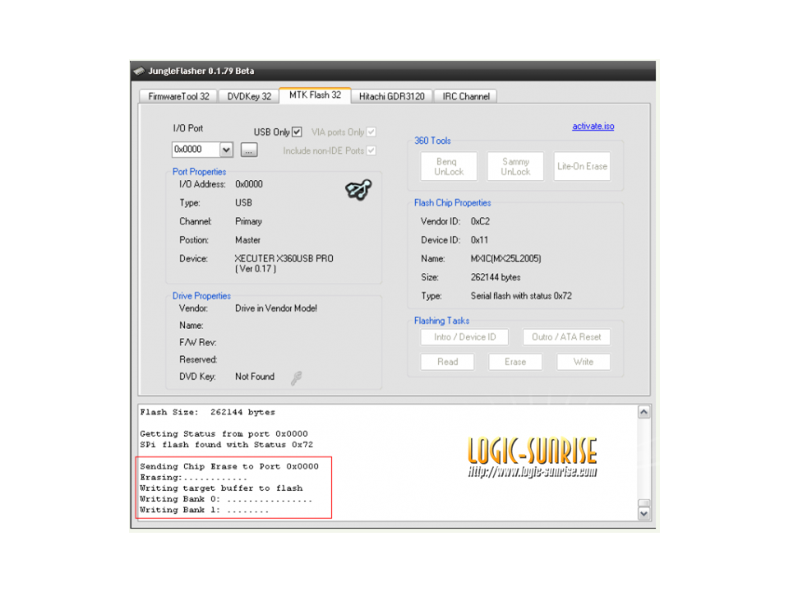Click the Write flashing task button
This screenshot has width=789, height=592.
584,362
